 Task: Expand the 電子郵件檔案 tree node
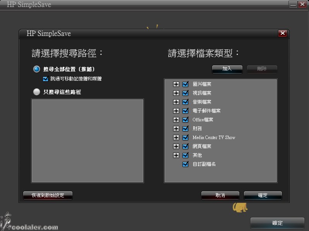[x=176, y=111]
